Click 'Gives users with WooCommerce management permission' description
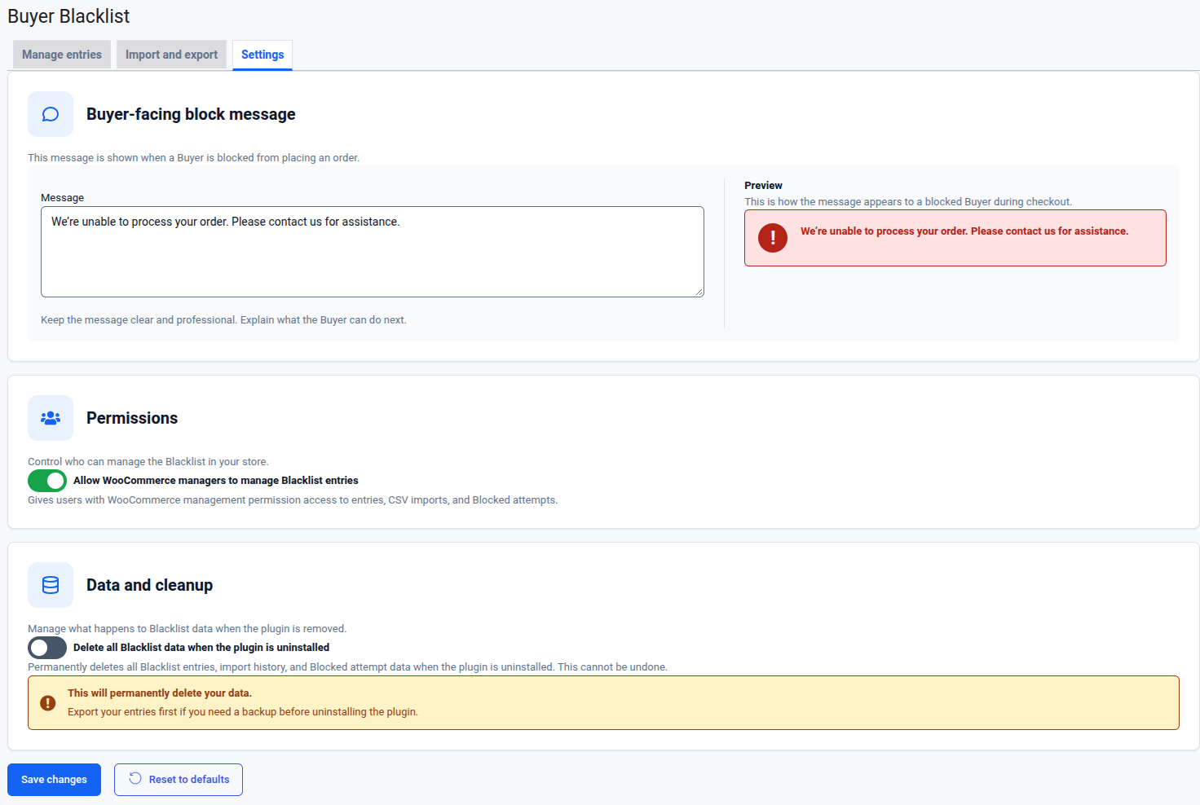The image size is (1200, 805). [x=293, y=500]
